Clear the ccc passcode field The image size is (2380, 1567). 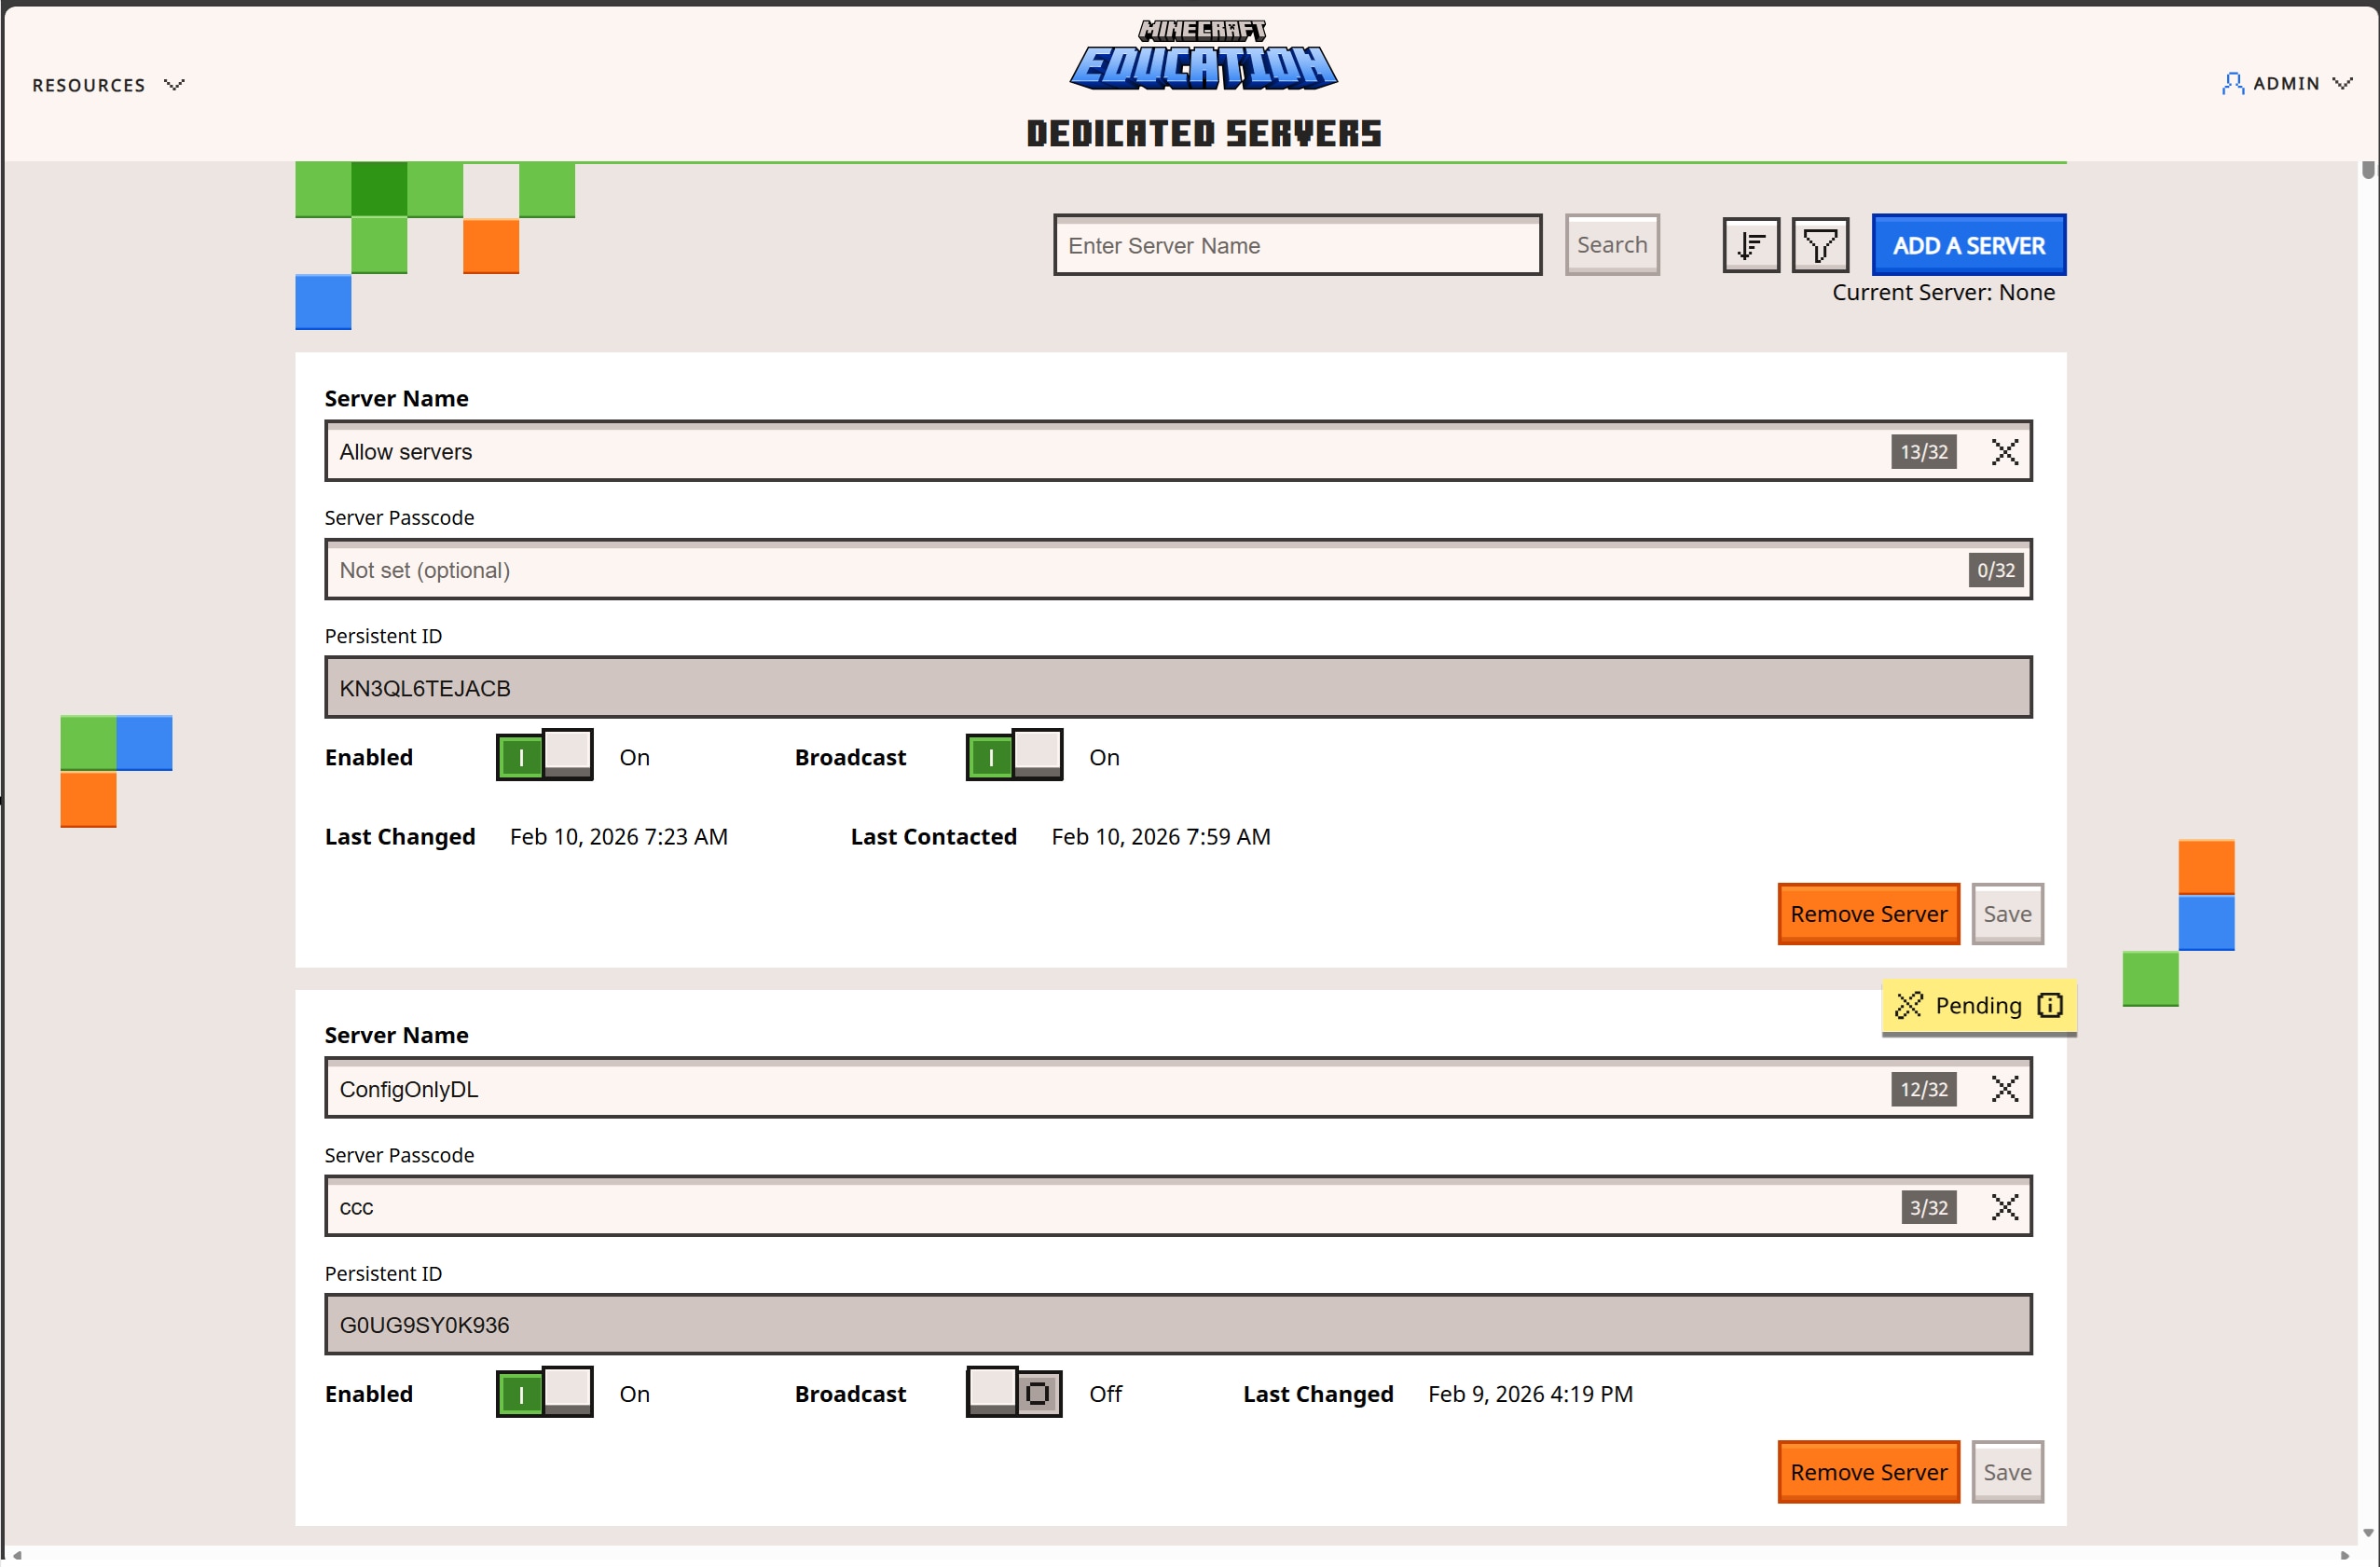pyautogui.click(x=2006, y=1207)
